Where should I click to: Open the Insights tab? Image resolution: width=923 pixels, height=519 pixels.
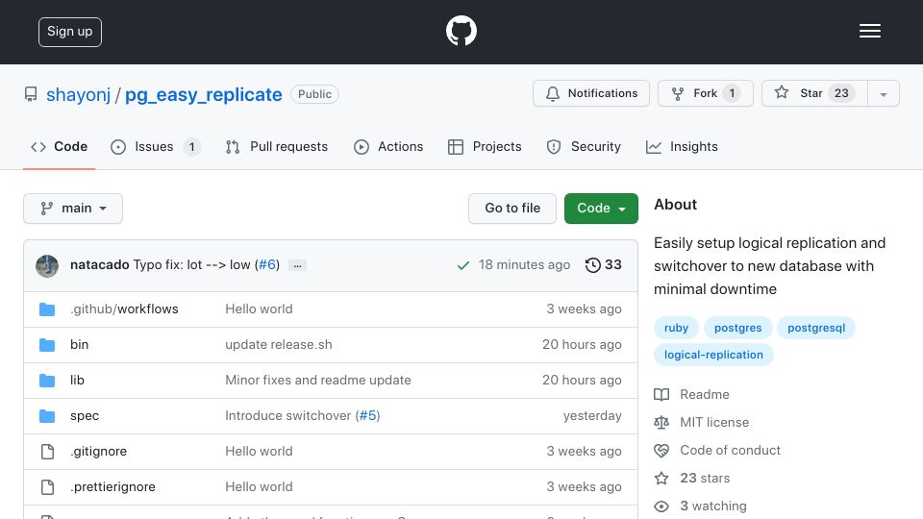[x=682, y=146]
